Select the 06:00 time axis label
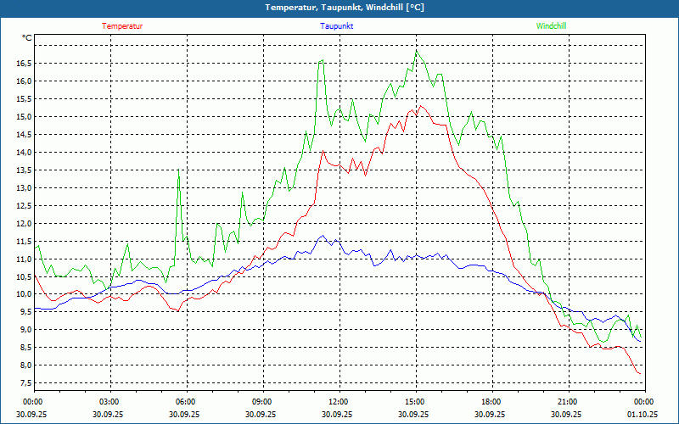Viewport: 679px width, 424px height. pos(186,402)
